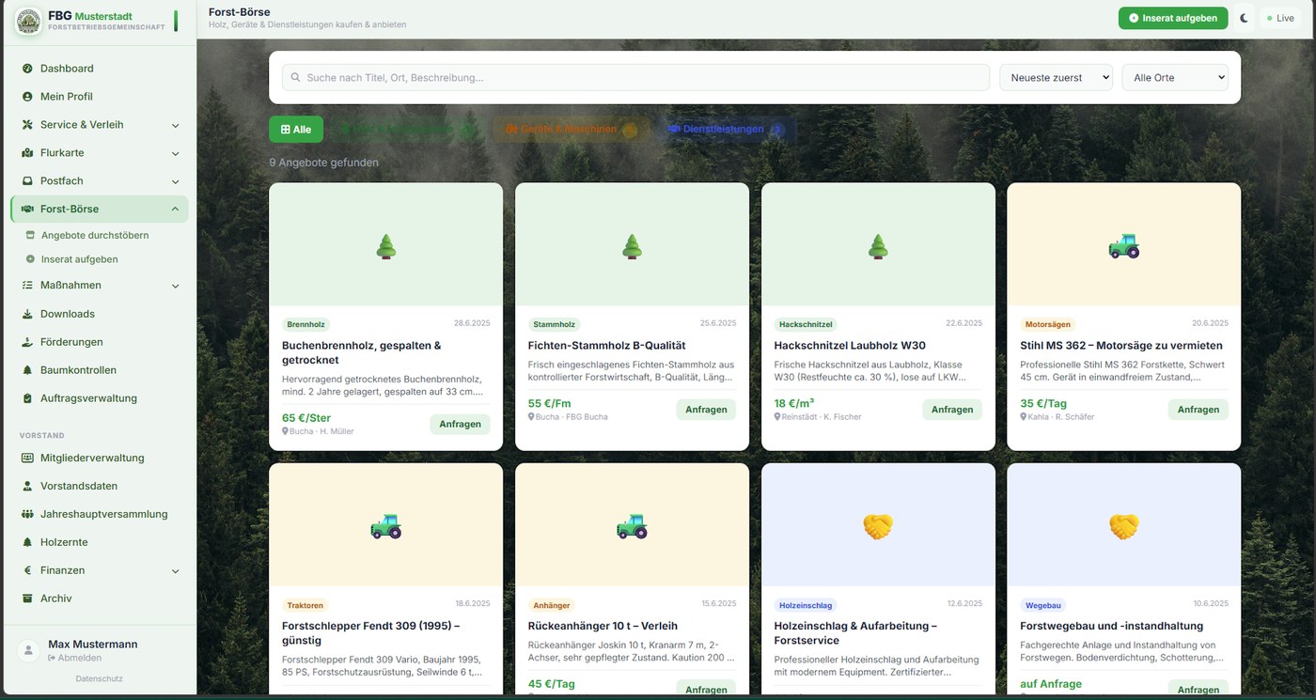Select the Downloads icon in sidebar
The width and height of the screenshot is (1316, 700).
click(27, 314)
